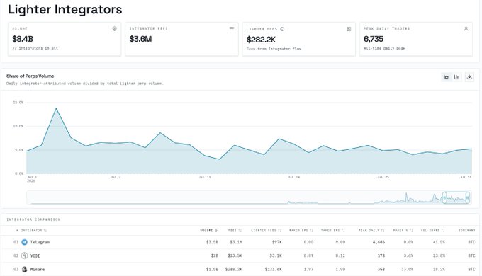The width and height of the screenshot is (482, 276).
Task: Click the Dominant column header
Action: tap(466, 230)
